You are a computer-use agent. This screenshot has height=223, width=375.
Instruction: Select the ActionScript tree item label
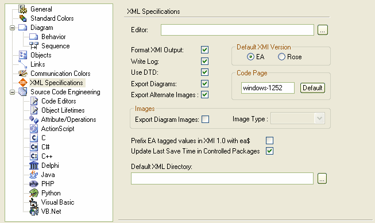[57, 129]
